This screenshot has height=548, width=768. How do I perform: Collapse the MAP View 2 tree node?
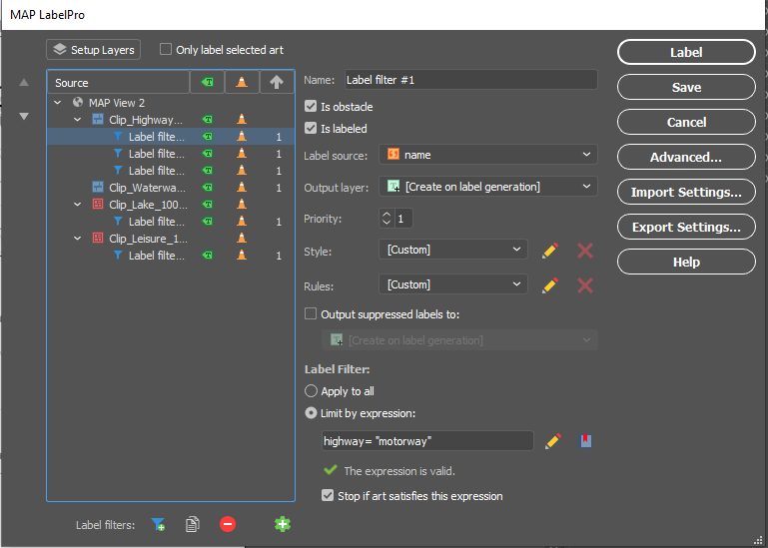click(x=58, y=103)
